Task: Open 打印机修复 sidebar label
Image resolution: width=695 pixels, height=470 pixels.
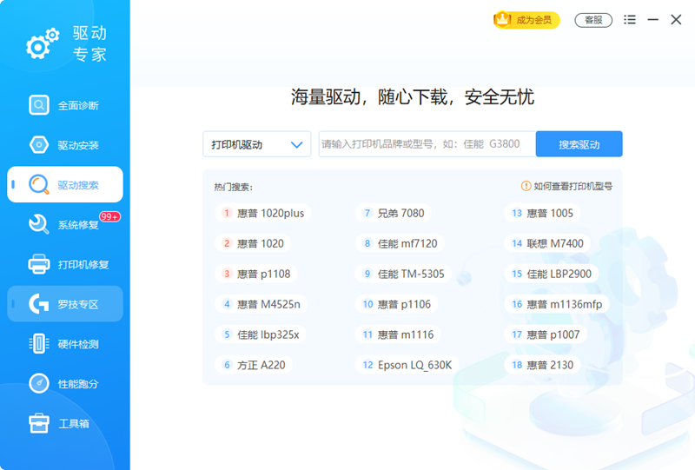Action: [83, 265]
